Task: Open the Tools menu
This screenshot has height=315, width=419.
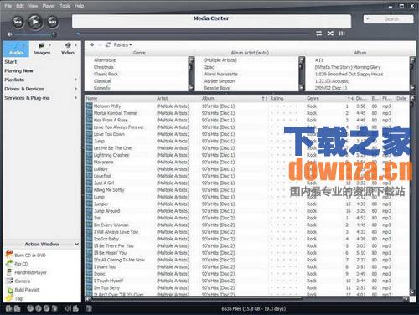Action: [65, 6]
